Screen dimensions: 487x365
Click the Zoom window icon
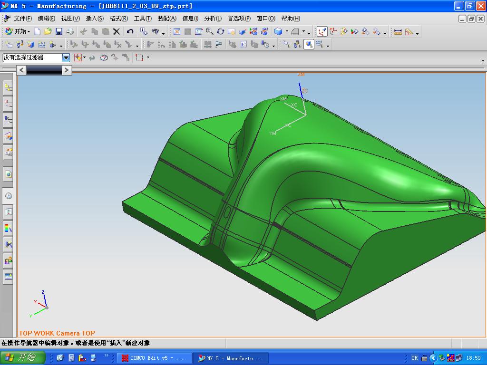(198, 32)
